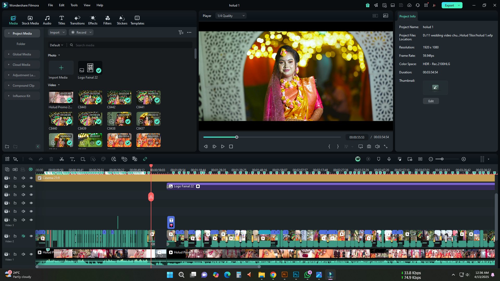
Task: Hide track 7 with its eye icon
Action: pyautogui.click(x=31, y=186)
